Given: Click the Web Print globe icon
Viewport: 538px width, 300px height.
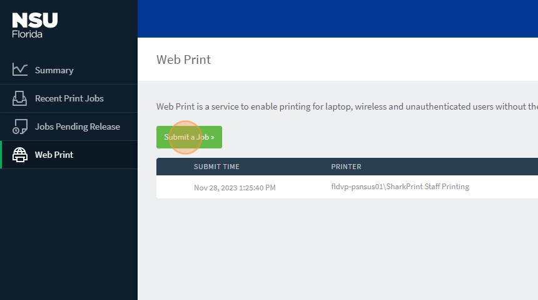Looking at the screenshot, I should tap(20, 155).
